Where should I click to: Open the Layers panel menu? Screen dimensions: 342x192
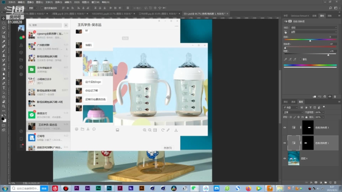pos(339,102)
